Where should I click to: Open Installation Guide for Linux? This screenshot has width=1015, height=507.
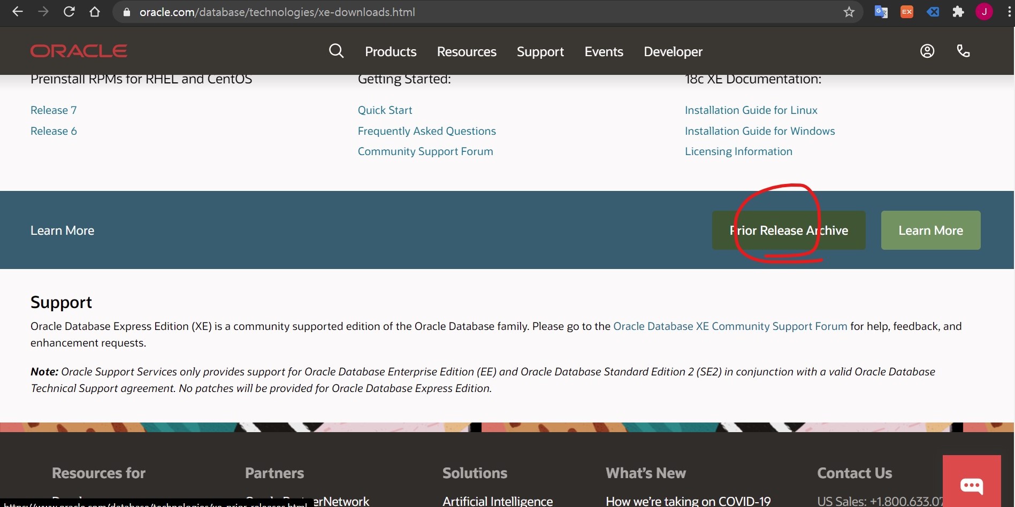(751, 110)
